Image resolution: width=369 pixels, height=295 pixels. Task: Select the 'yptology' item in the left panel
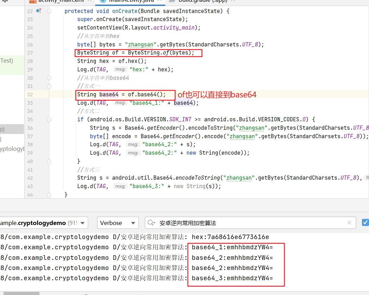pyautogui.click(x=12, y=149)
